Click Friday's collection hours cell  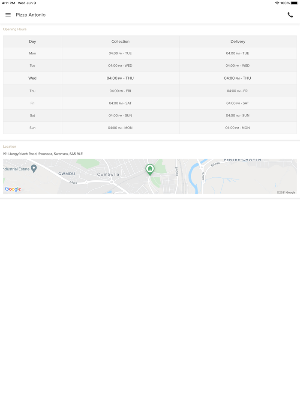(x=120, y=103)
